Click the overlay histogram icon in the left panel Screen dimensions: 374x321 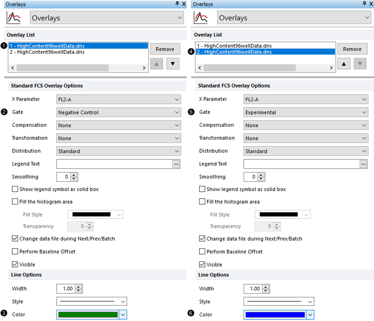tap(14, 18)
